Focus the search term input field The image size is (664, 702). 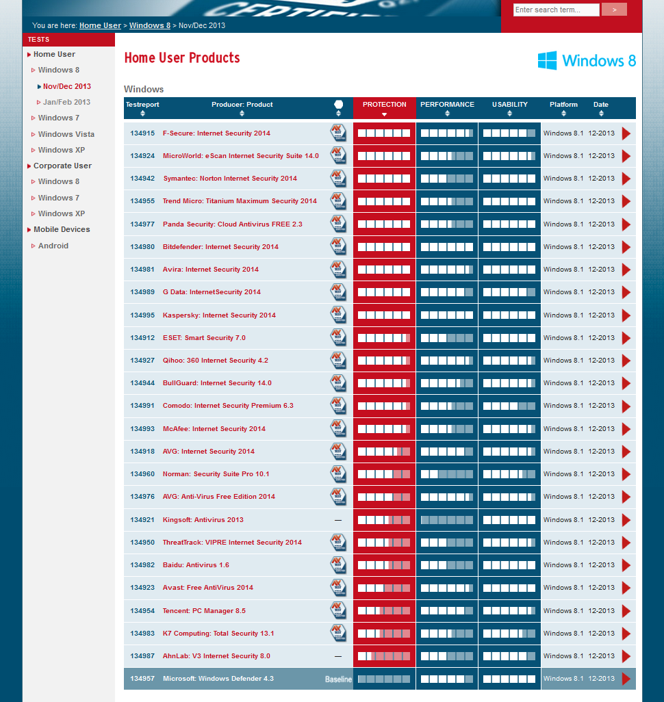(556, 10)
